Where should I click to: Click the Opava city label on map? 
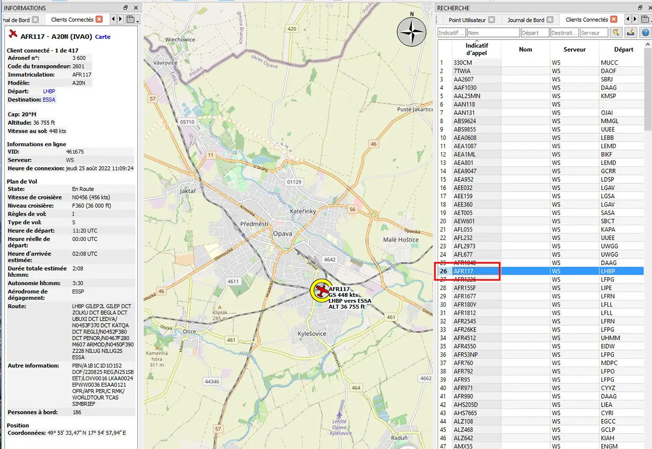click(283, 234)
